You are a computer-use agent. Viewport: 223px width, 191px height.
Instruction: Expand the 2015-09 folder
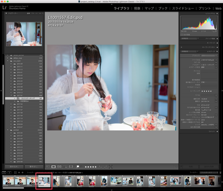[11, 64]
